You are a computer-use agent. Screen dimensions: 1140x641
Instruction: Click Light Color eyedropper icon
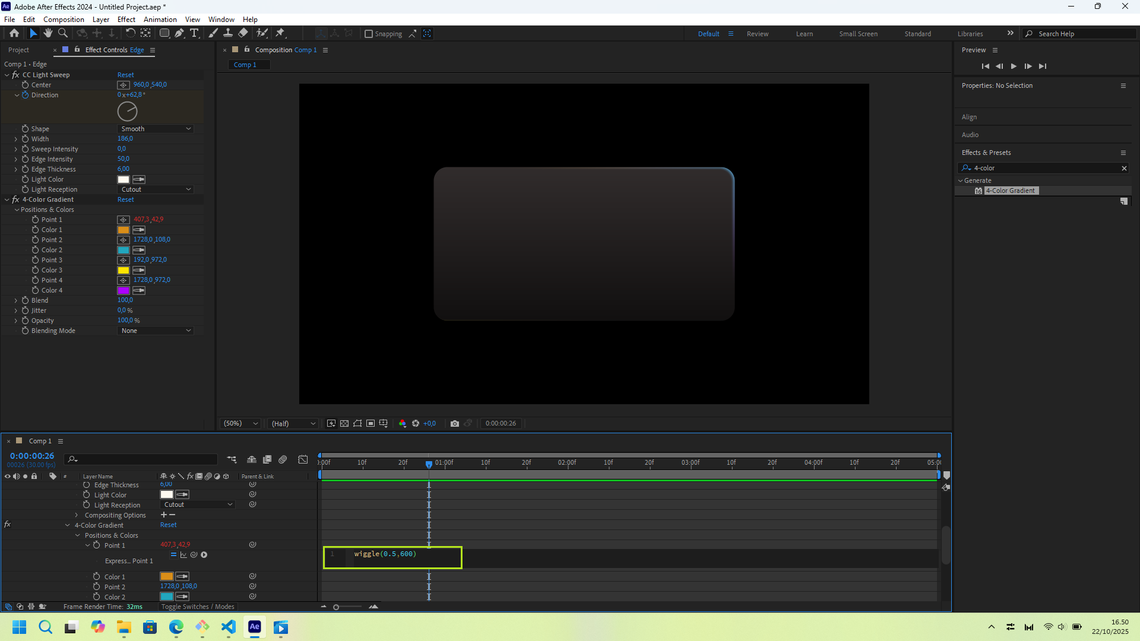click(139, 180)
